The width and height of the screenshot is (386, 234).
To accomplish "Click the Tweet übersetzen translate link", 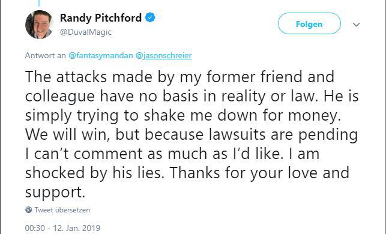I will click(62, 210).
